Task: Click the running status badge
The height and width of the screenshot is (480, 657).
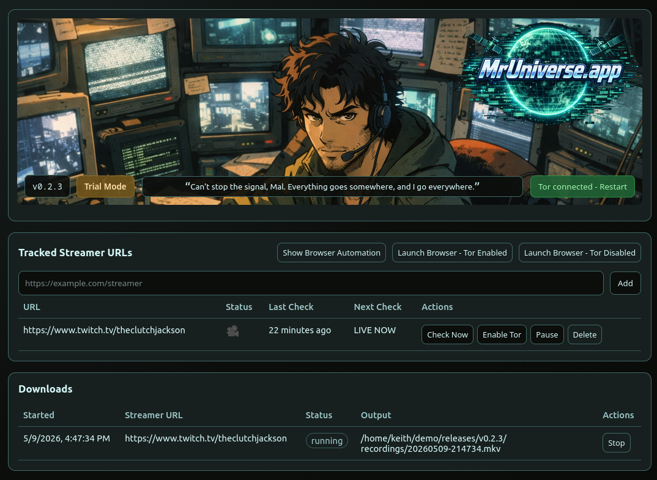Action: coord(327,441)
